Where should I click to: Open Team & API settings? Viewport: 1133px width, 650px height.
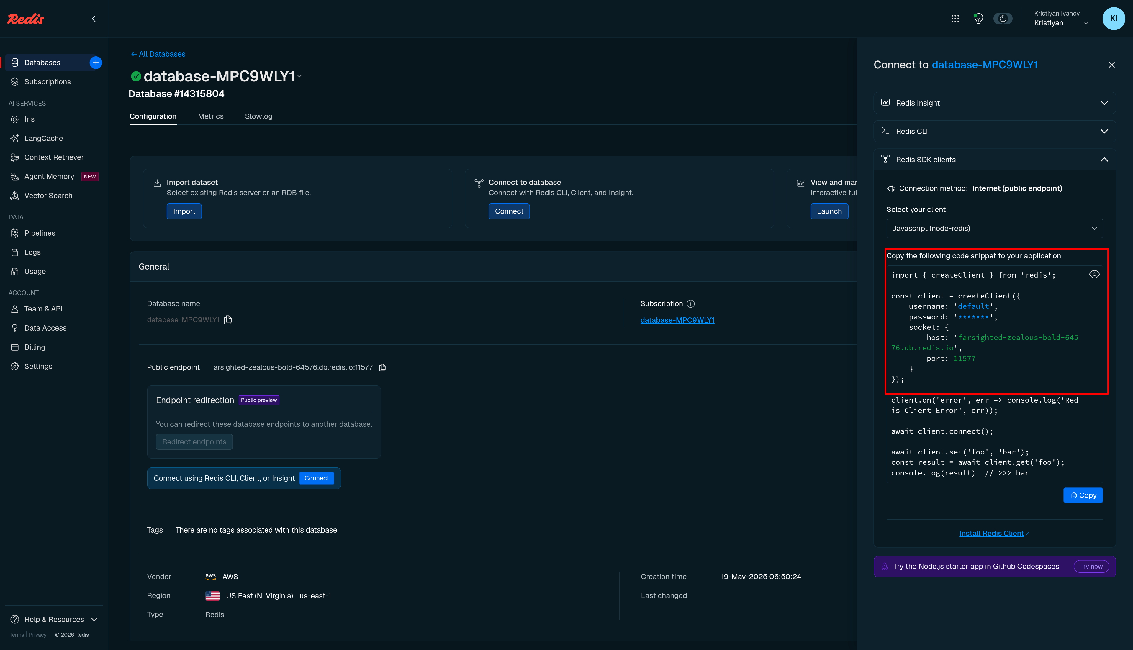click(43, 309)
